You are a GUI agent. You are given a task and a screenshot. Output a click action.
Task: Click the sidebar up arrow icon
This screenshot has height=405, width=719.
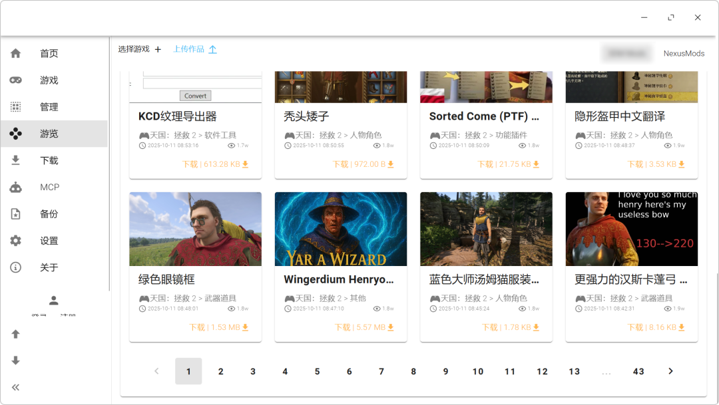point(15,334)
